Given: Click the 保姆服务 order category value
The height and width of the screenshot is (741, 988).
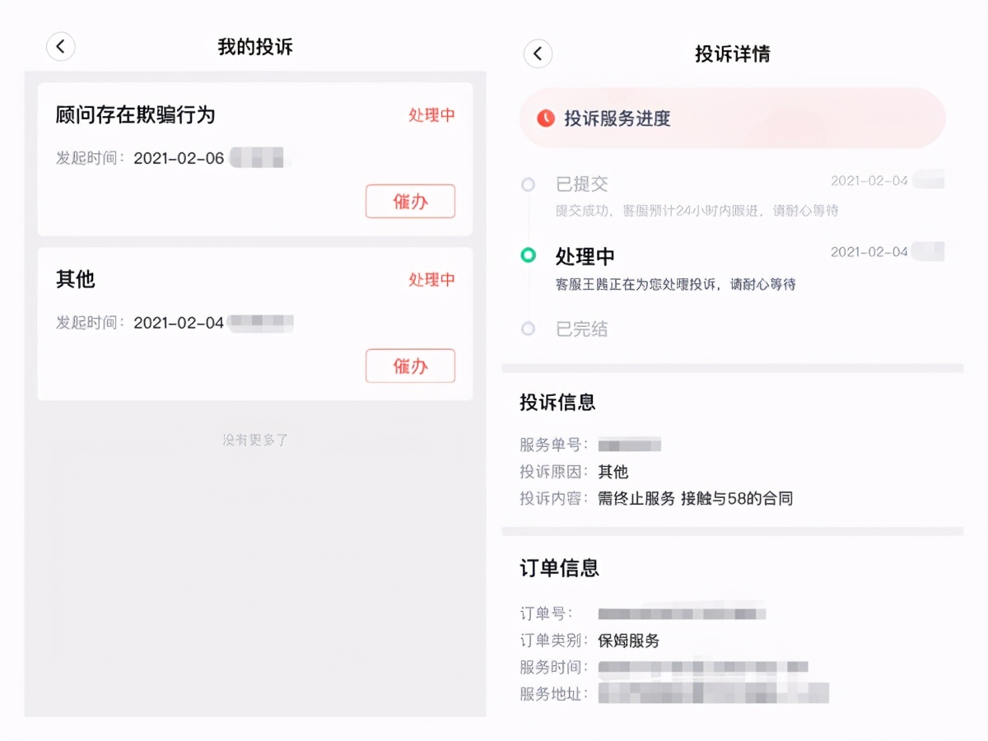Looking at the screenshot, I should (629, 641).
